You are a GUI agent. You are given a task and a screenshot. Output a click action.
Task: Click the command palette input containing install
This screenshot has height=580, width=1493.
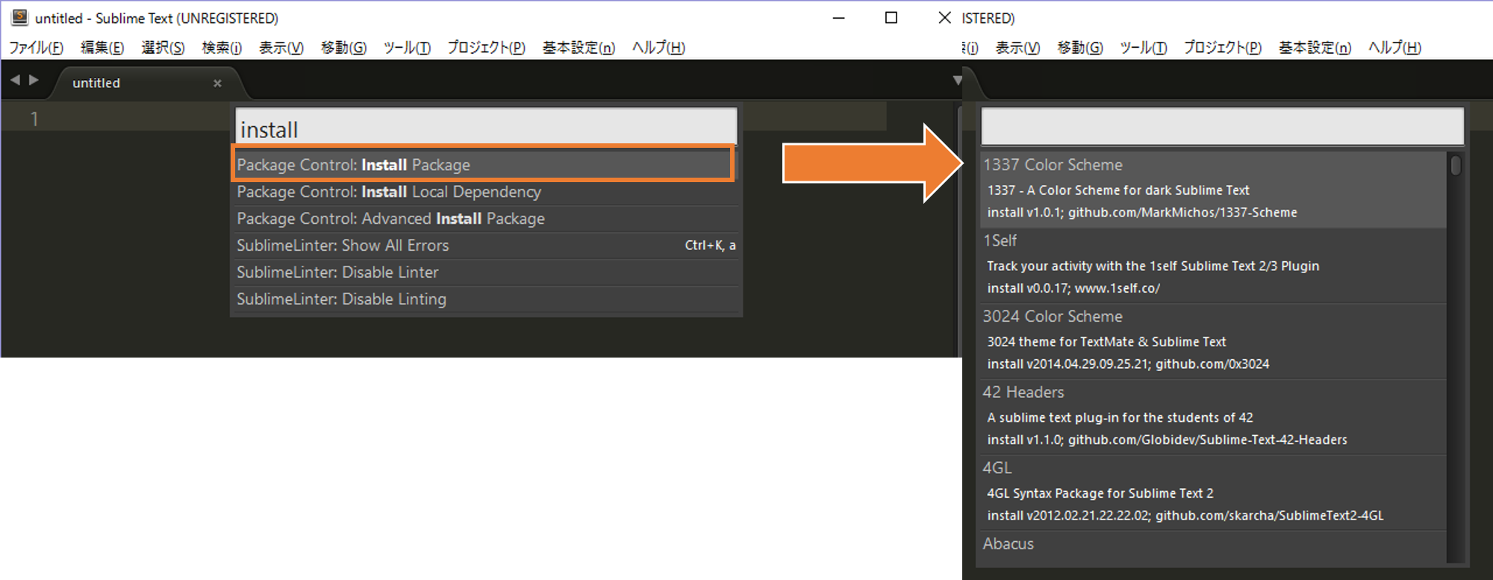point(486,127)
